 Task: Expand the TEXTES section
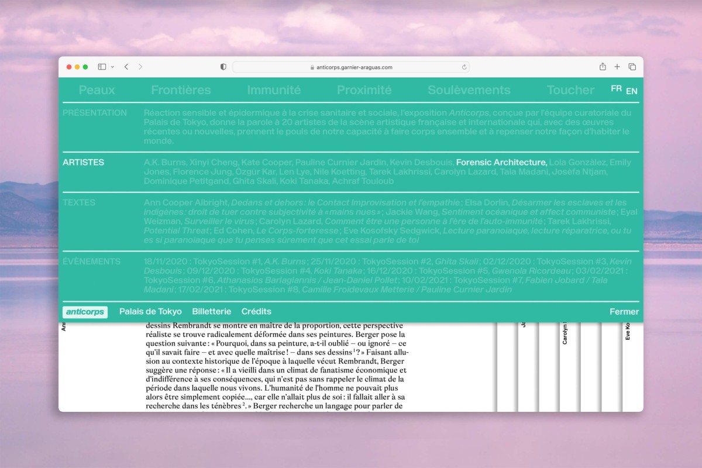pos(79,202)
